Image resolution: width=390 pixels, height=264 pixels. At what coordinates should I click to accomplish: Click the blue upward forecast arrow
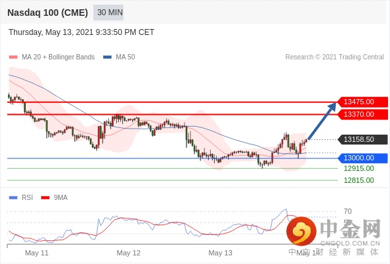pyautogui.click(x=323, y=121)
